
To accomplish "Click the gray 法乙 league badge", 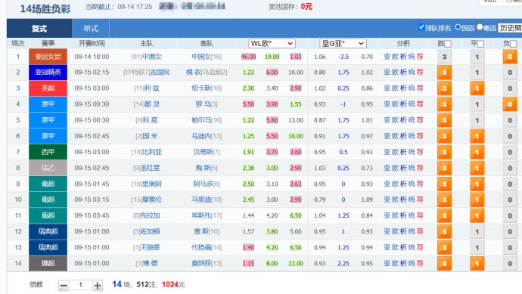I will [x=48, y=168].
